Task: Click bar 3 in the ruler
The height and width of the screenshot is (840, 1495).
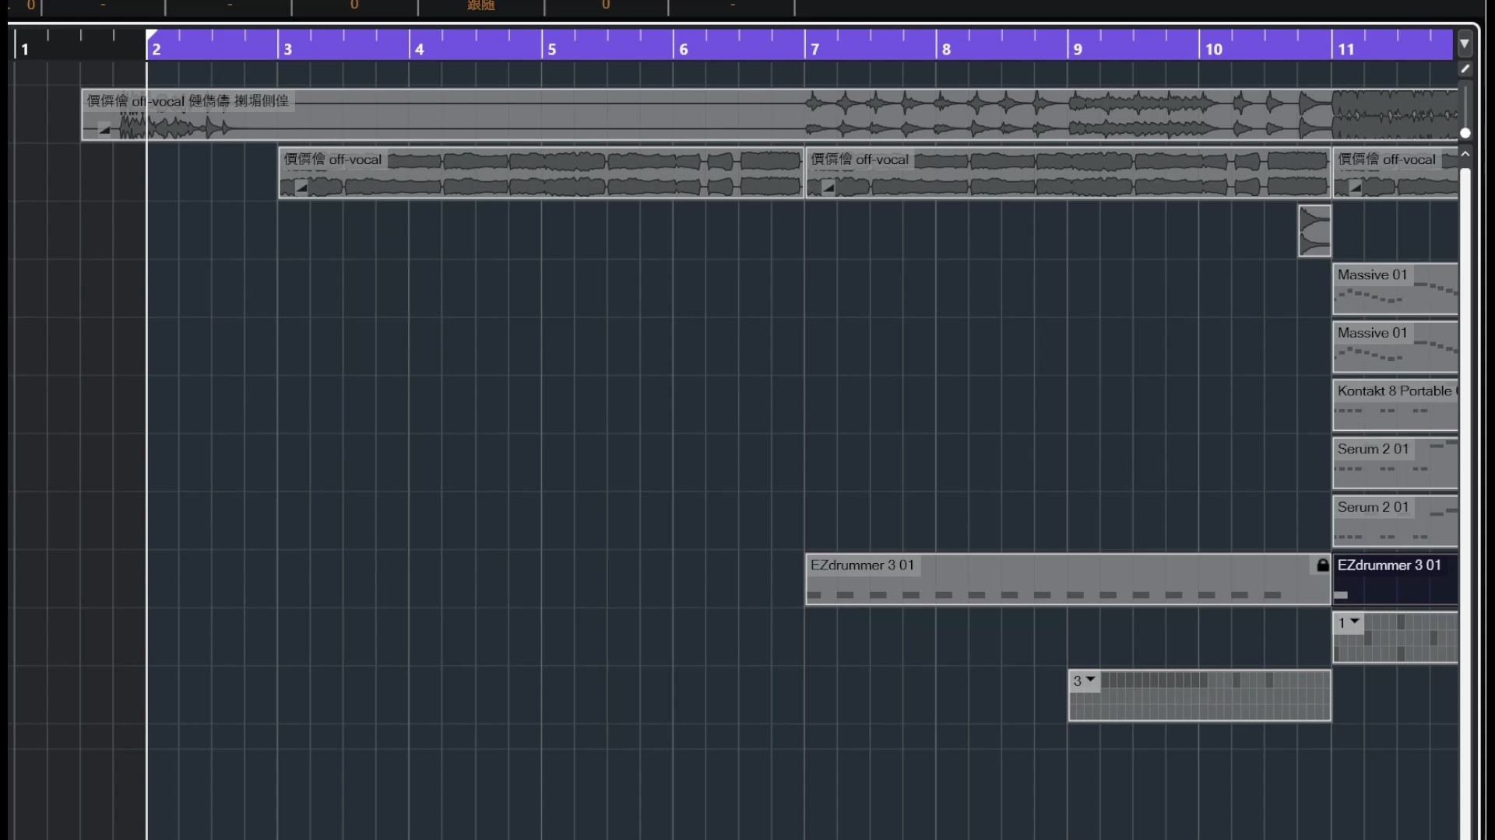Action: [288, 49]
